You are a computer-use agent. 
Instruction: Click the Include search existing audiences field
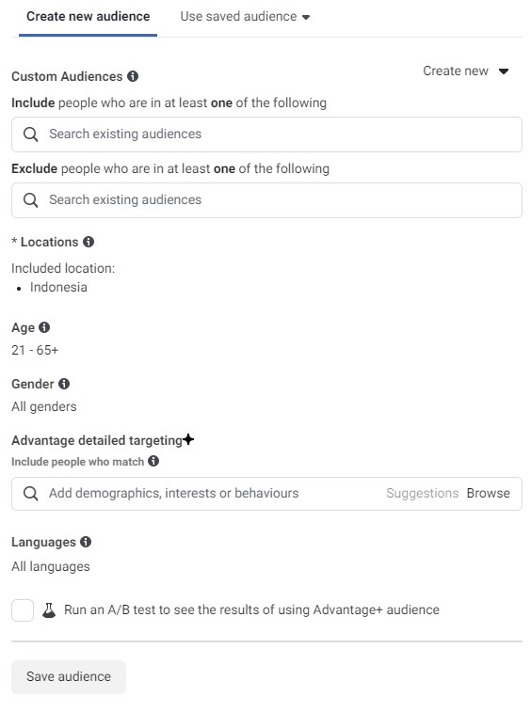266,134
